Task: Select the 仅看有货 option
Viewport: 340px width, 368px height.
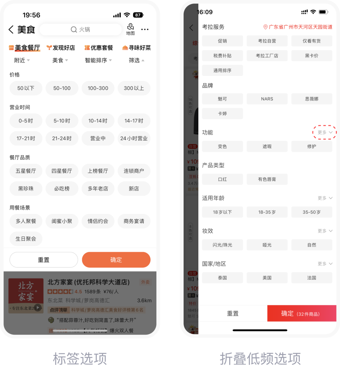Action: click(312, 41)
